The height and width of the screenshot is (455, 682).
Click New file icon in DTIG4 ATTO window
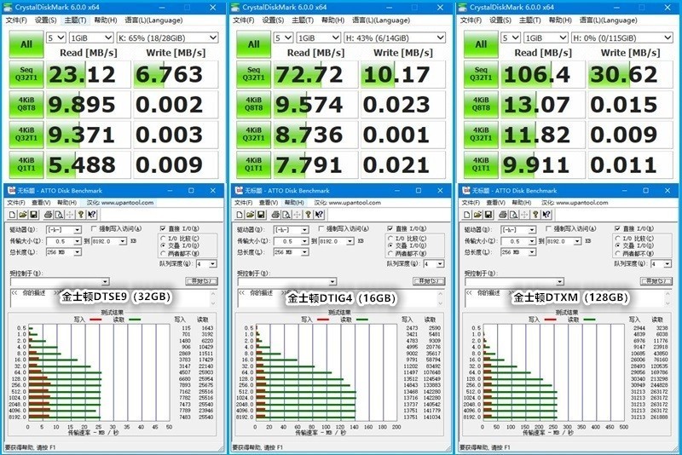point(240,214)
